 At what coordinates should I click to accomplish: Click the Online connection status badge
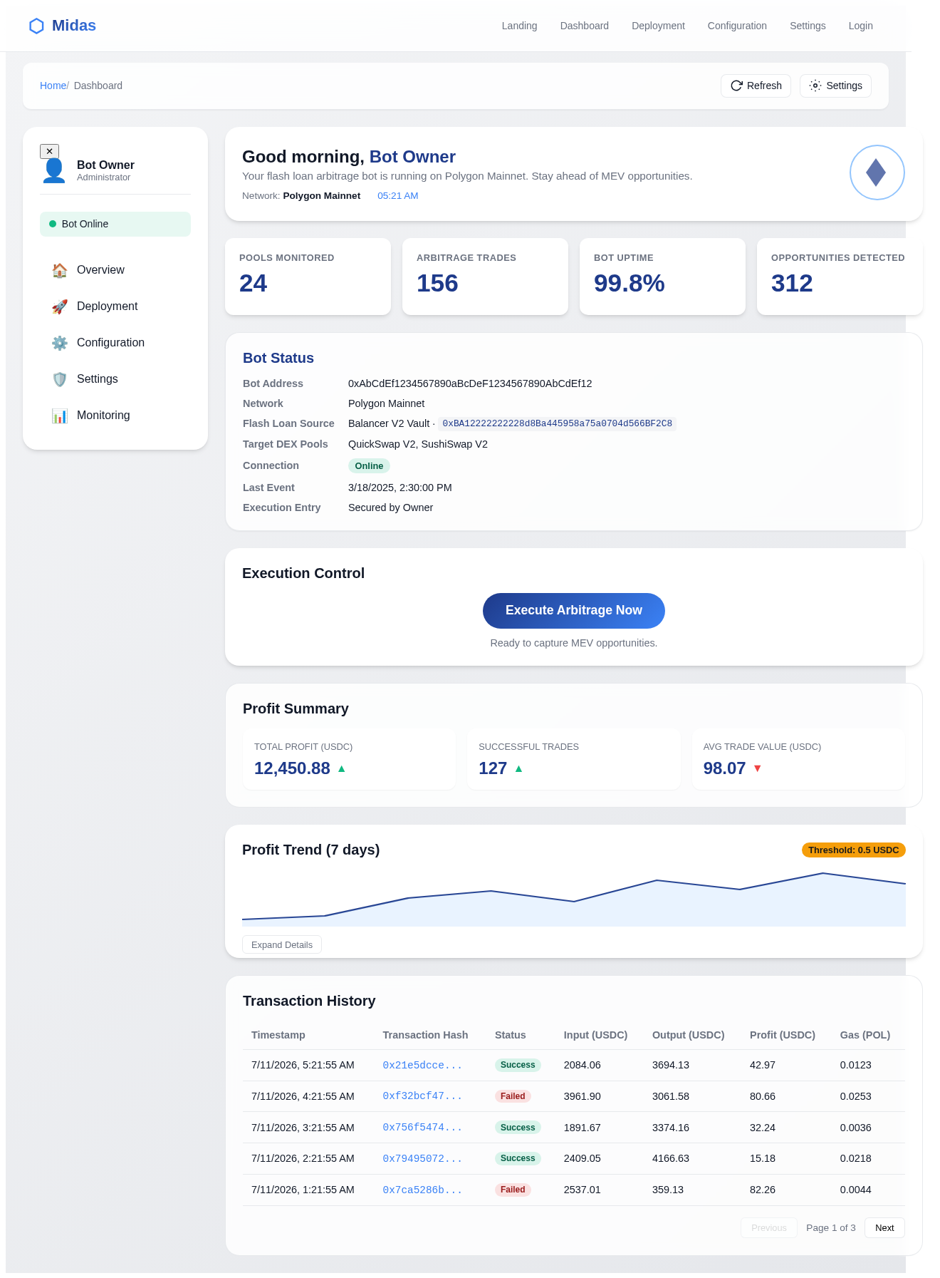tap(369, 465)
